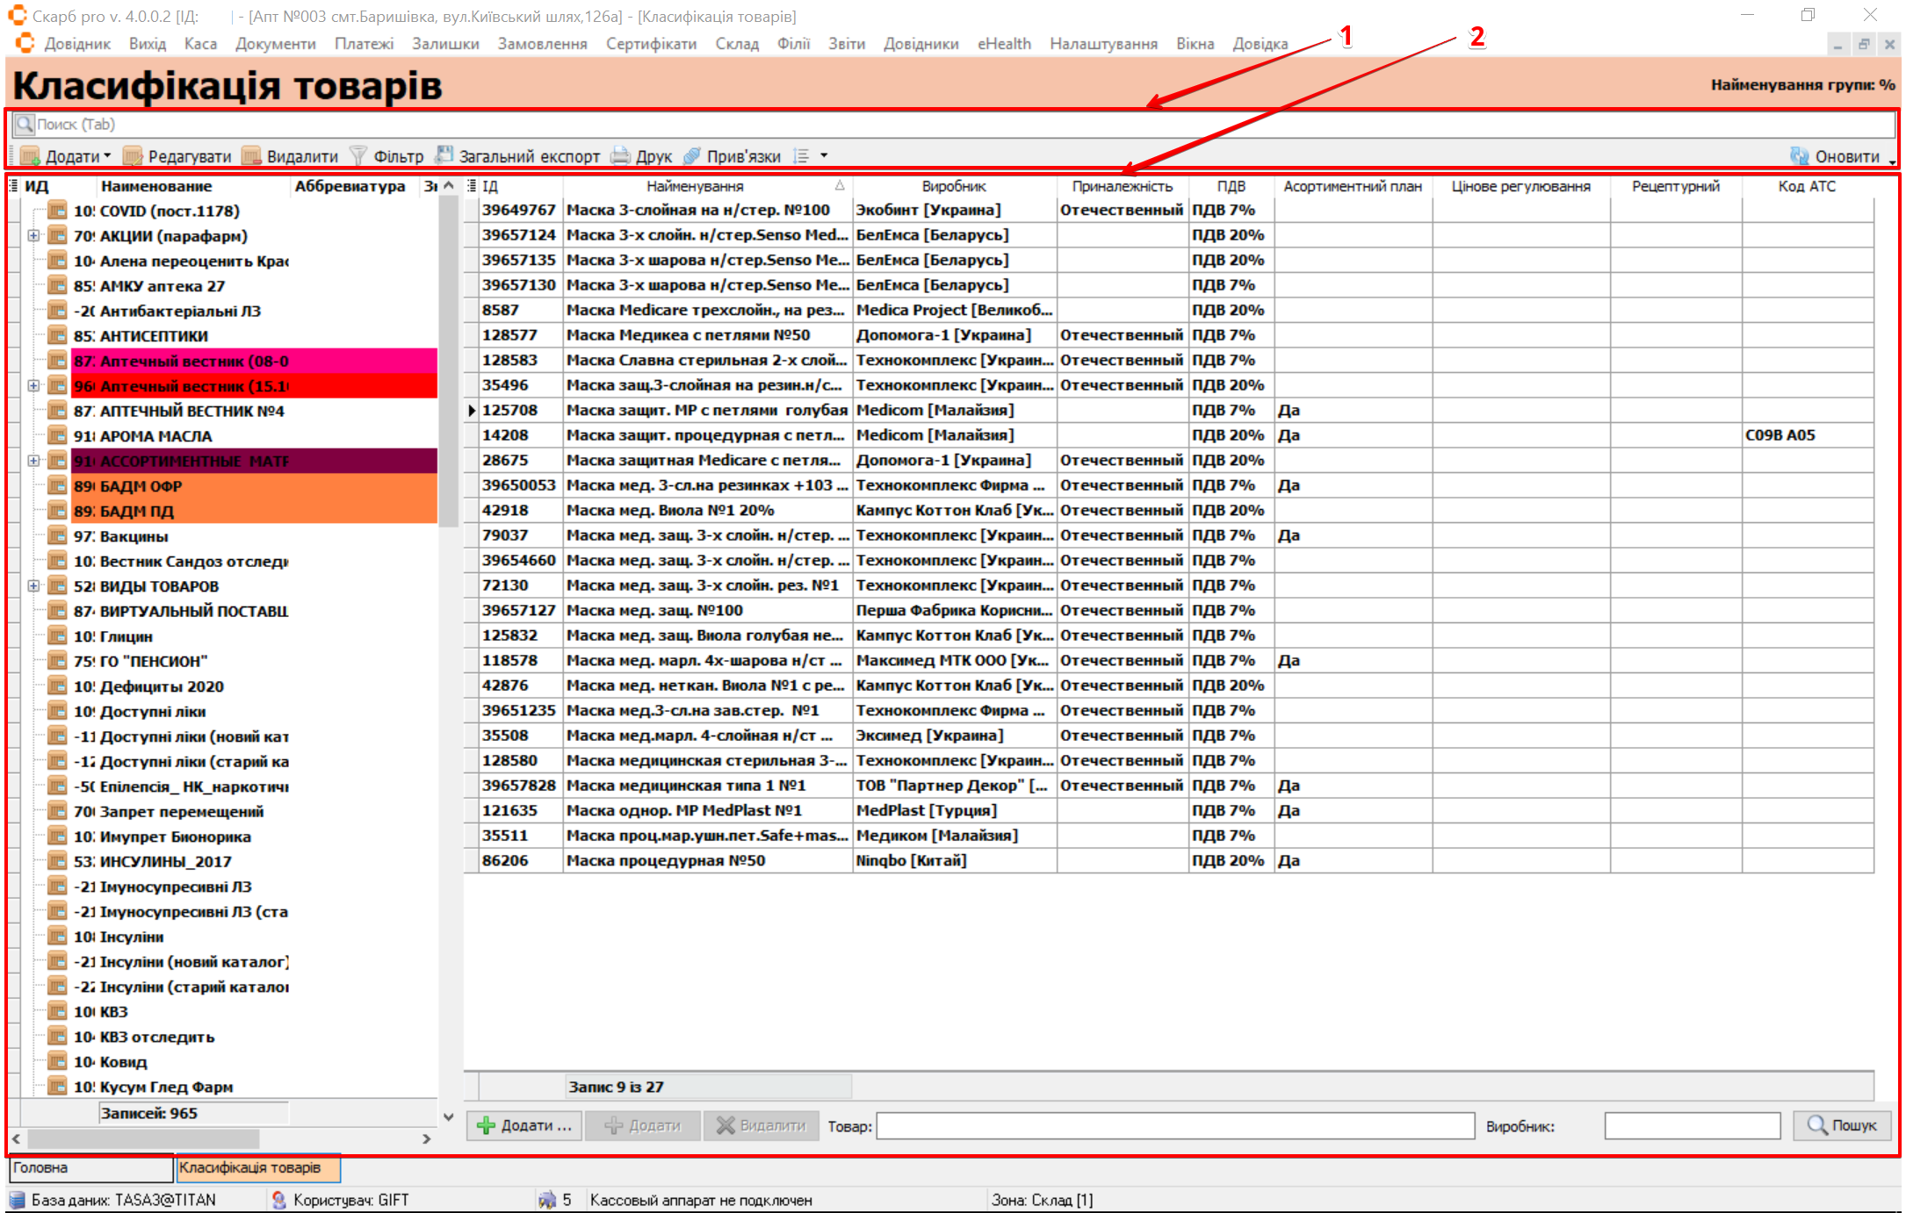Click Загальний експорт icon
The height and width of the screenshot is (1213, 1906).
[445, 155]
